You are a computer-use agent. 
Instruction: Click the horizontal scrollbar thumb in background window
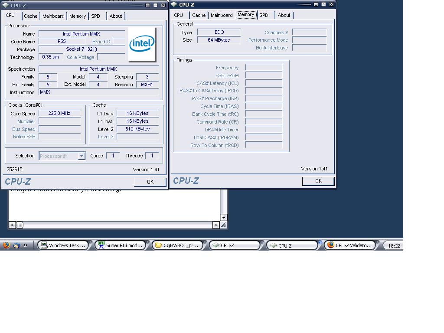point(20,225)
